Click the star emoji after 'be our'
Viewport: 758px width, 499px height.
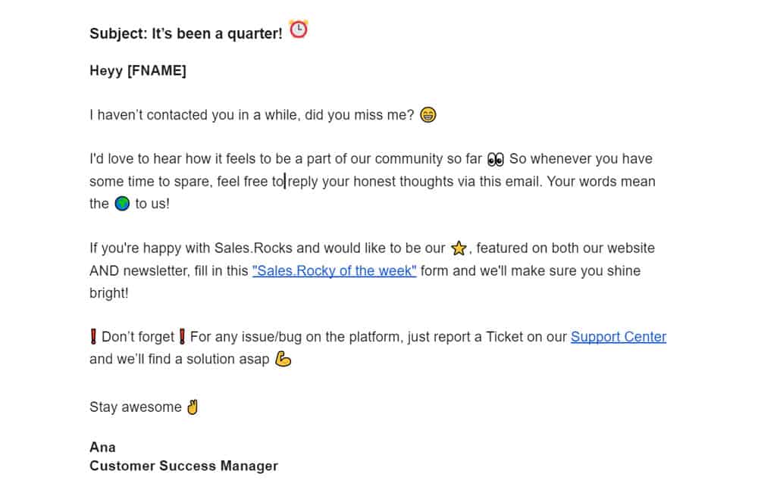(459, 248)
